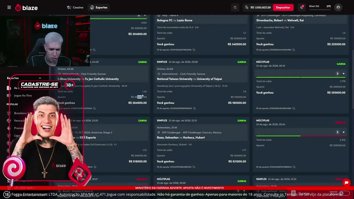Expand the 16:59 multiple bet selections

coord(244,191)
